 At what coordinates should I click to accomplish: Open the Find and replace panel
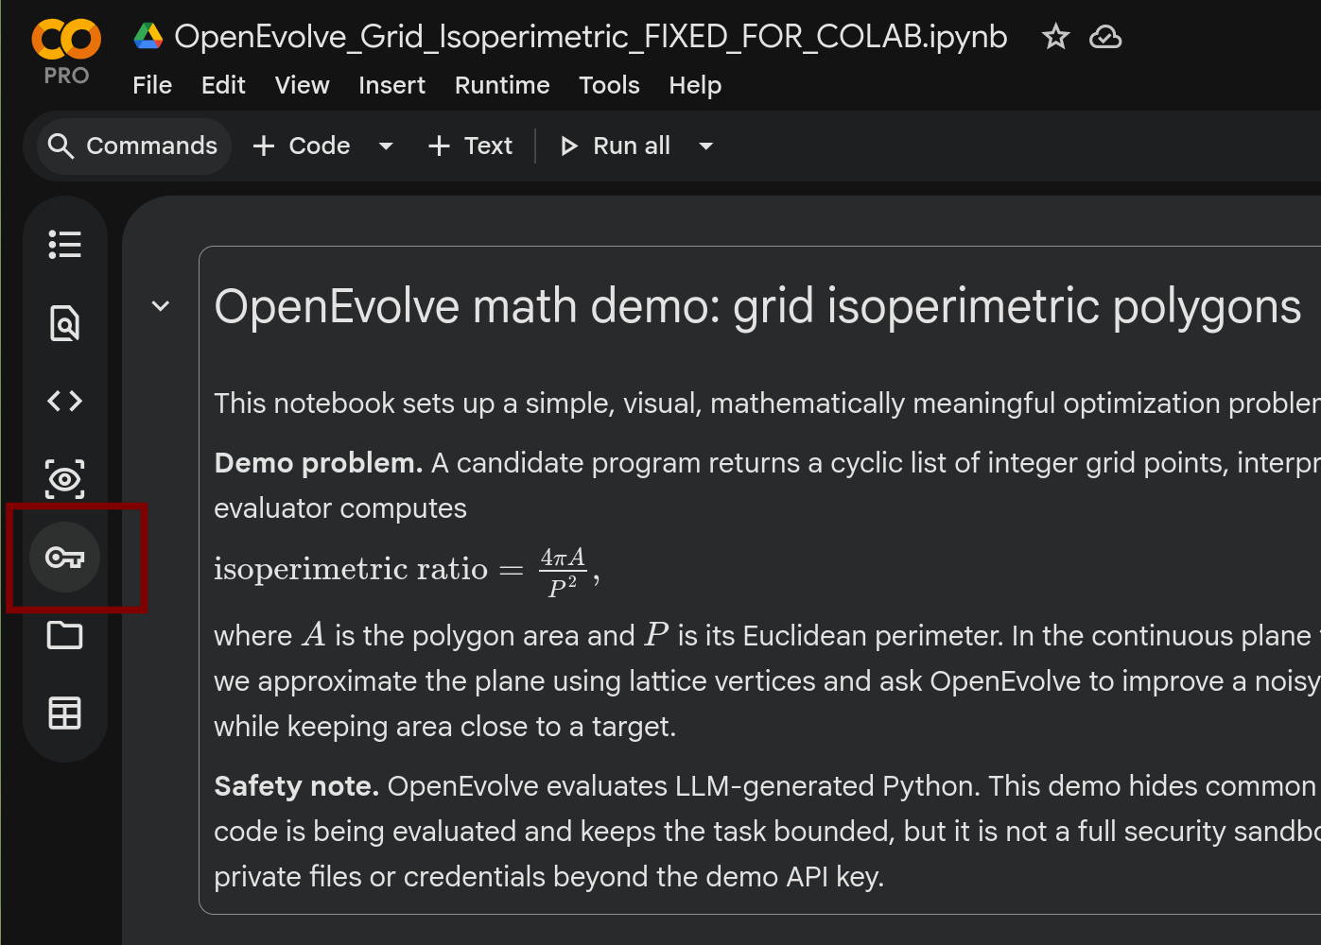(x=65, y=323)
